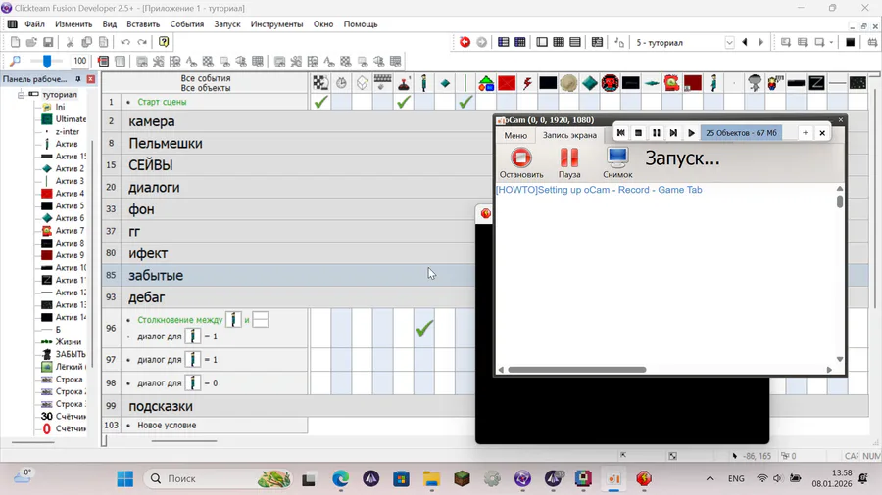Open the Storyboard editor icon
The height and width of the screenshot is (495, 882).
click(x=504, y=42)
